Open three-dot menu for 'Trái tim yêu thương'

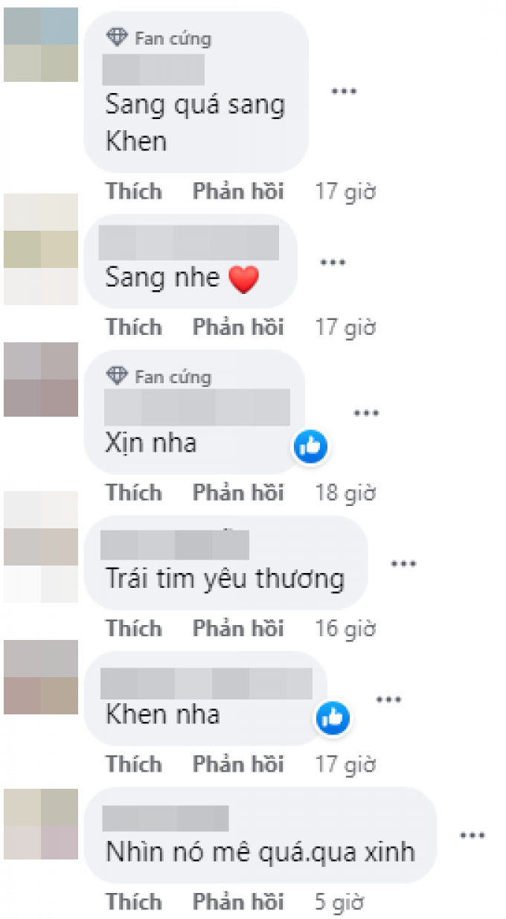pos(403,565)
